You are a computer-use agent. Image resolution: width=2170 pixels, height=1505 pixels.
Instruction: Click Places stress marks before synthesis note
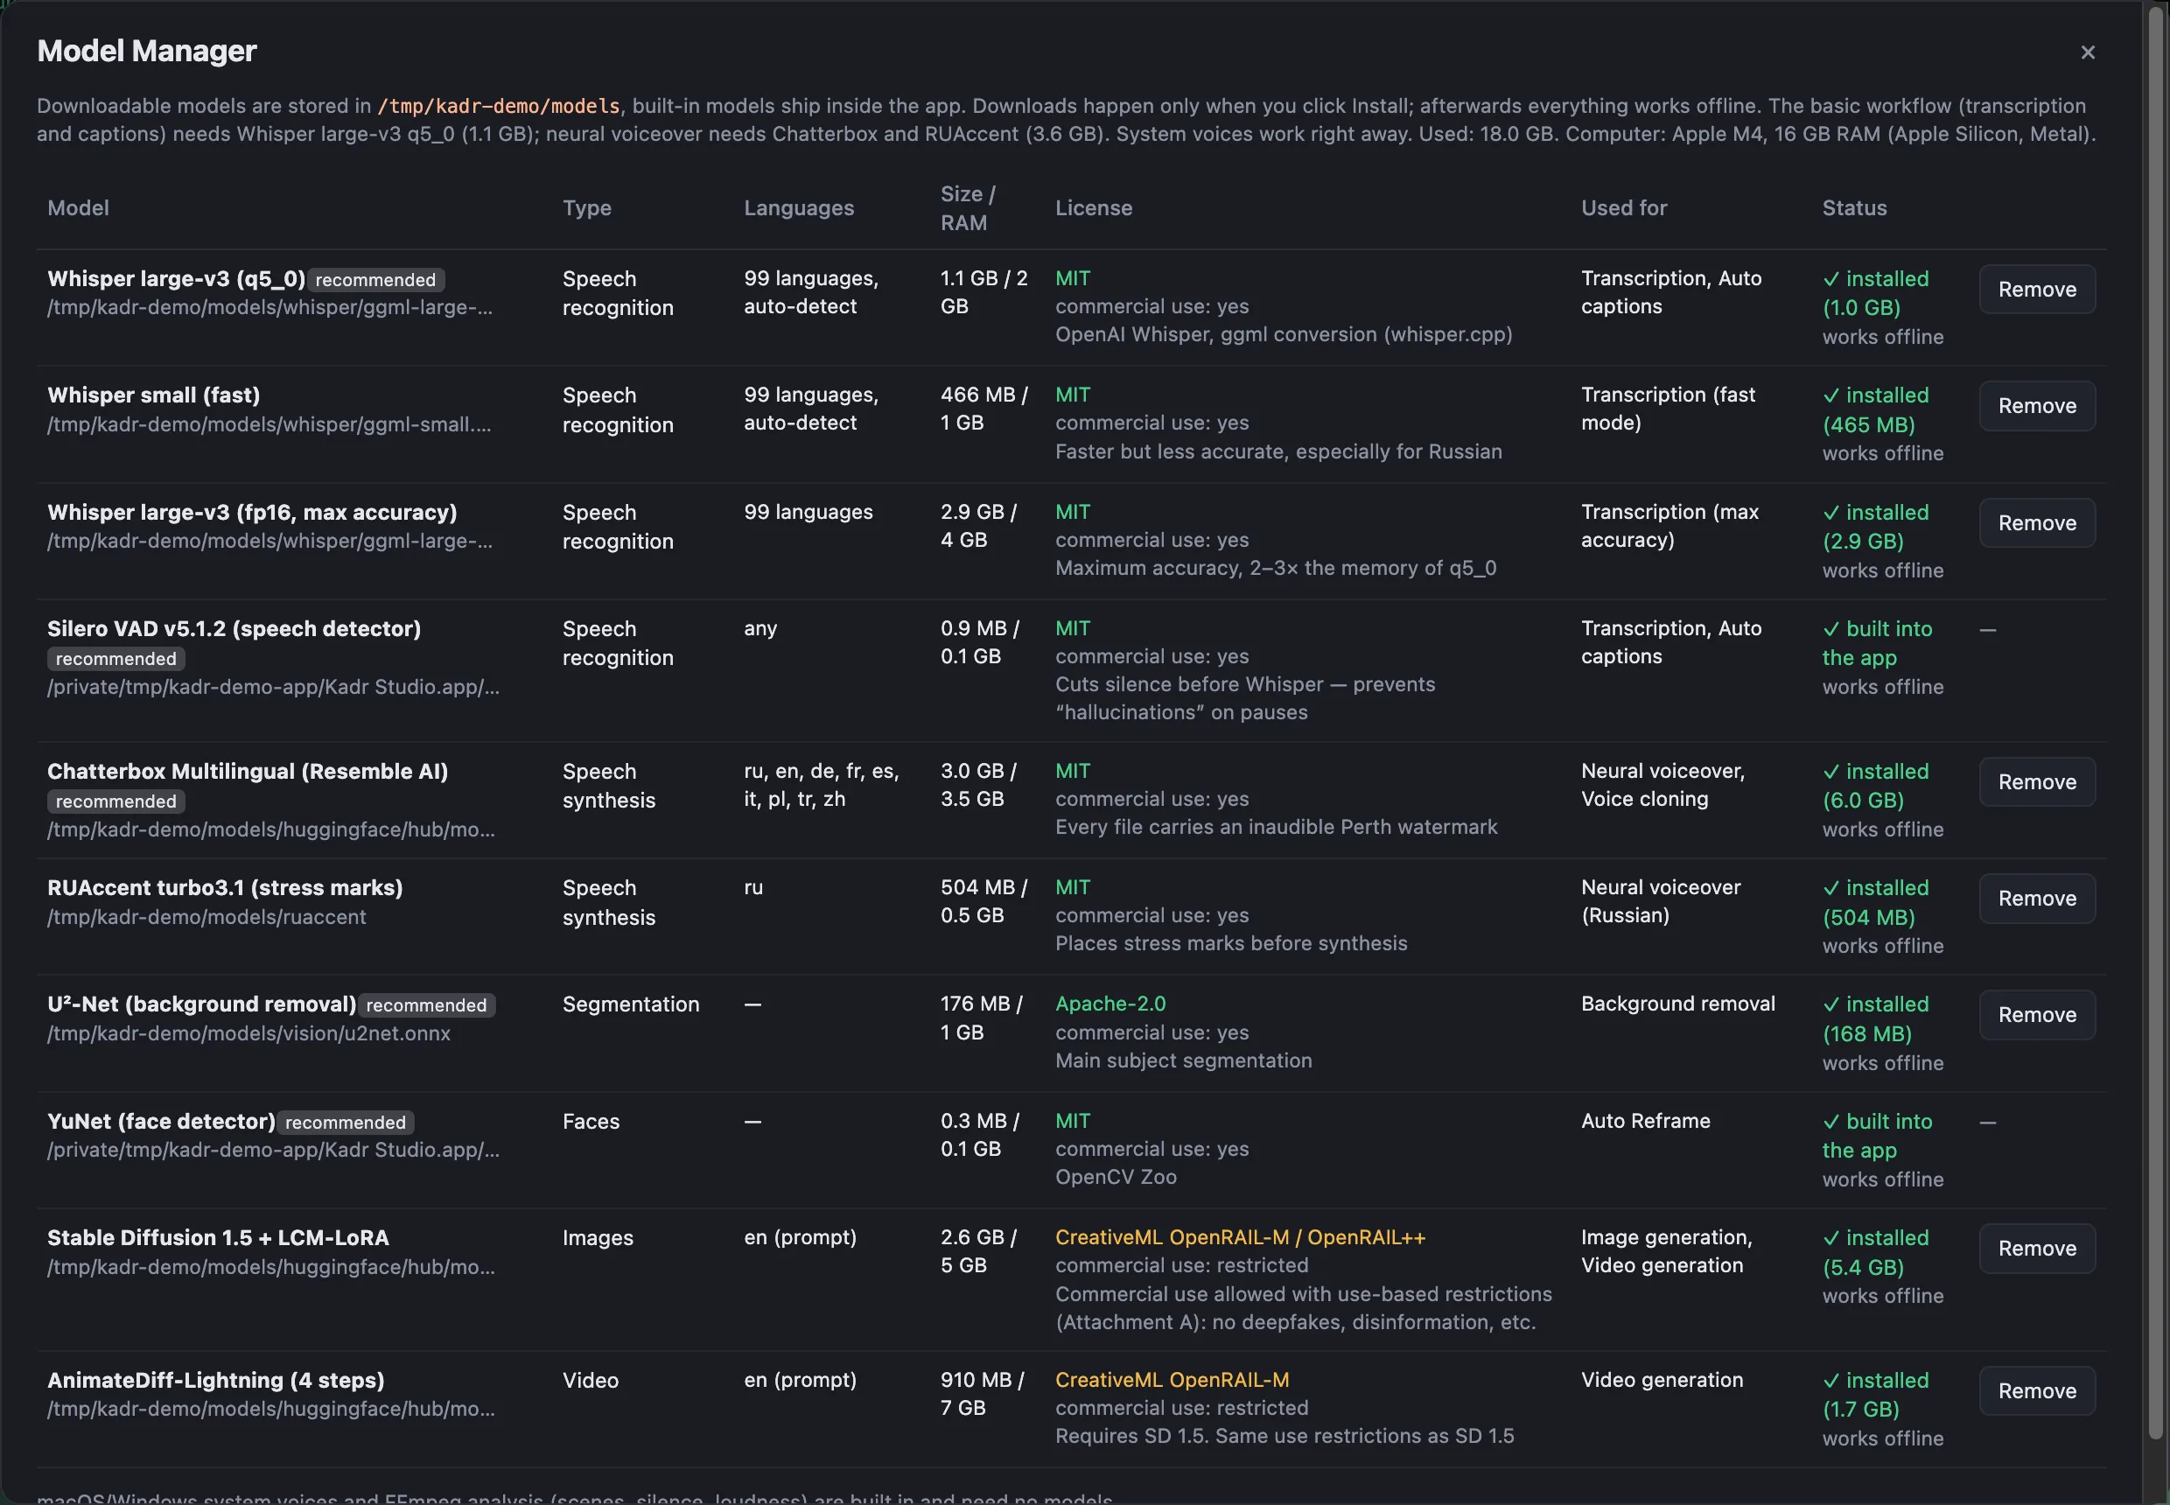(1231, 944)
